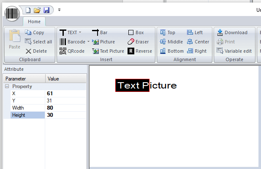Click the Parameter column header
The image size is (261, 169).
tap(24, 79)
